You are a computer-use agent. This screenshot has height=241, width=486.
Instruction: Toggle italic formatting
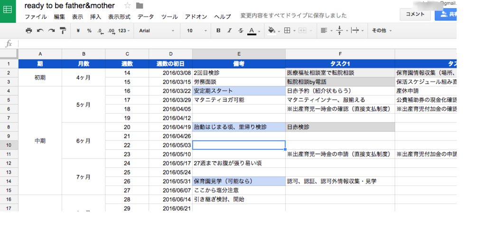click(x=230, y=30)
